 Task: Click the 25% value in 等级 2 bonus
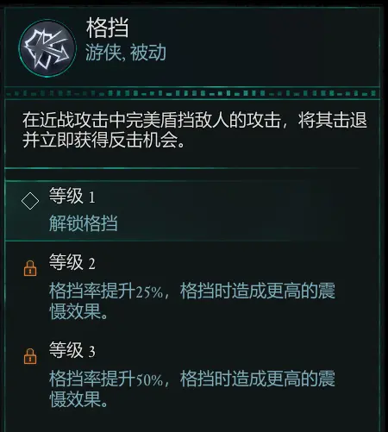(149, 291)
